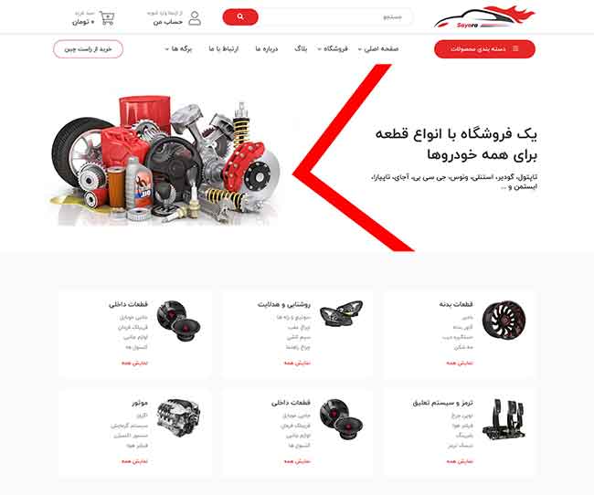Image resolution: width=594 pixels, height=495 pixels.
Task: Click the red search magnifier button
Action: [x=240, y=17]
